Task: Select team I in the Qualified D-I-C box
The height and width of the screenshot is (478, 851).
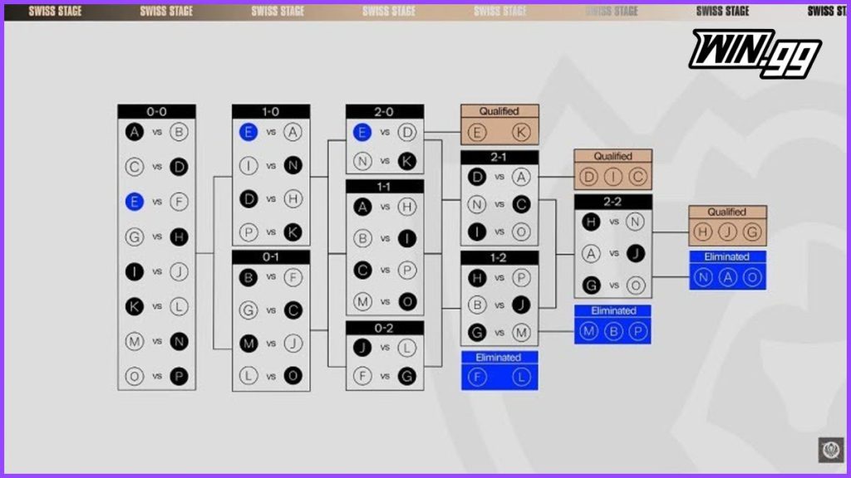Action: coord(613,177)
